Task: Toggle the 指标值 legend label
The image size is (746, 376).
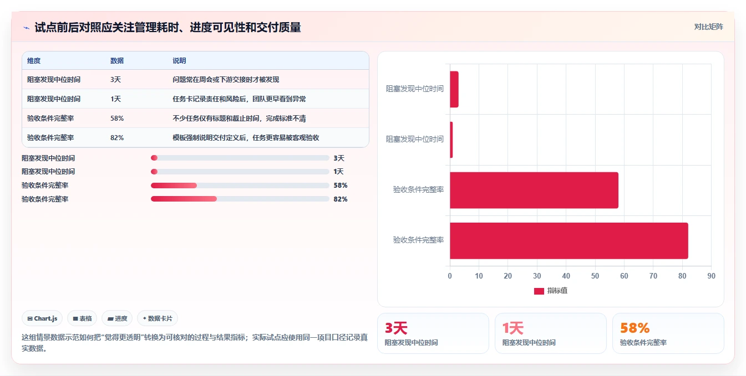Action: [557, 291]
